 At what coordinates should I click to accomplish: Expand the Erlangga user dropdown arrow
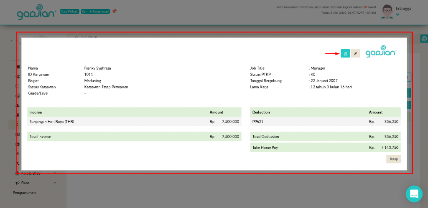coord(397,15)
